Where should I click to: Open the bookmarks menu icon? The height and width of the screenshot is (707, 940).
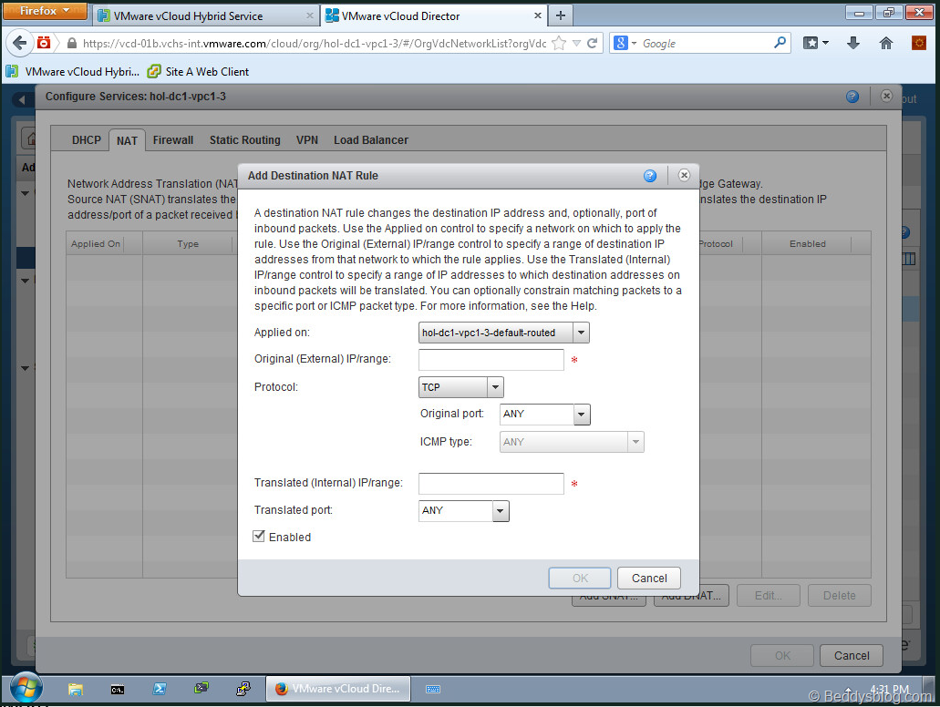815,43
